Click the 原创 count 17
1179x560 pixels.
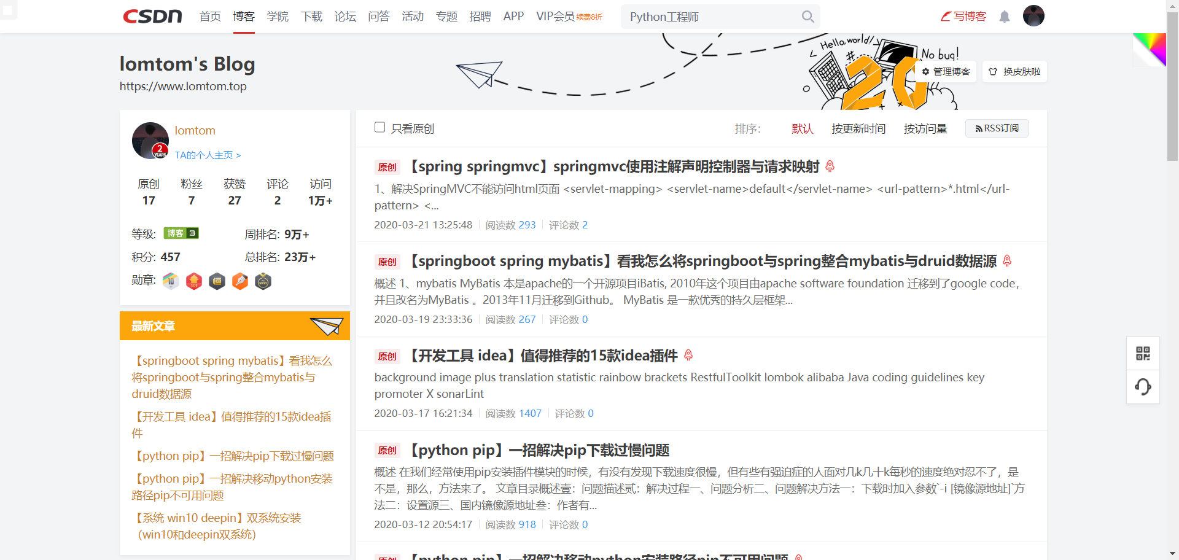(149, 200)
